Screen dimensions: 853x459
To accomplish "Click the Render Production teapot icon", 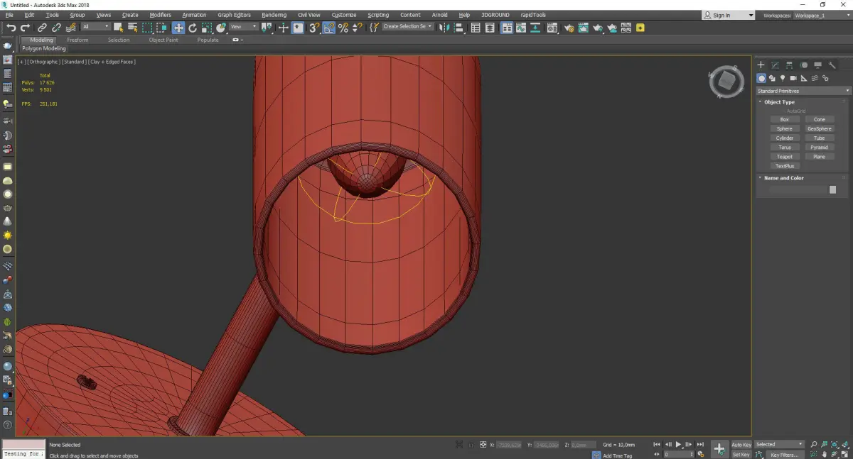I will click(x=598, y=28).
